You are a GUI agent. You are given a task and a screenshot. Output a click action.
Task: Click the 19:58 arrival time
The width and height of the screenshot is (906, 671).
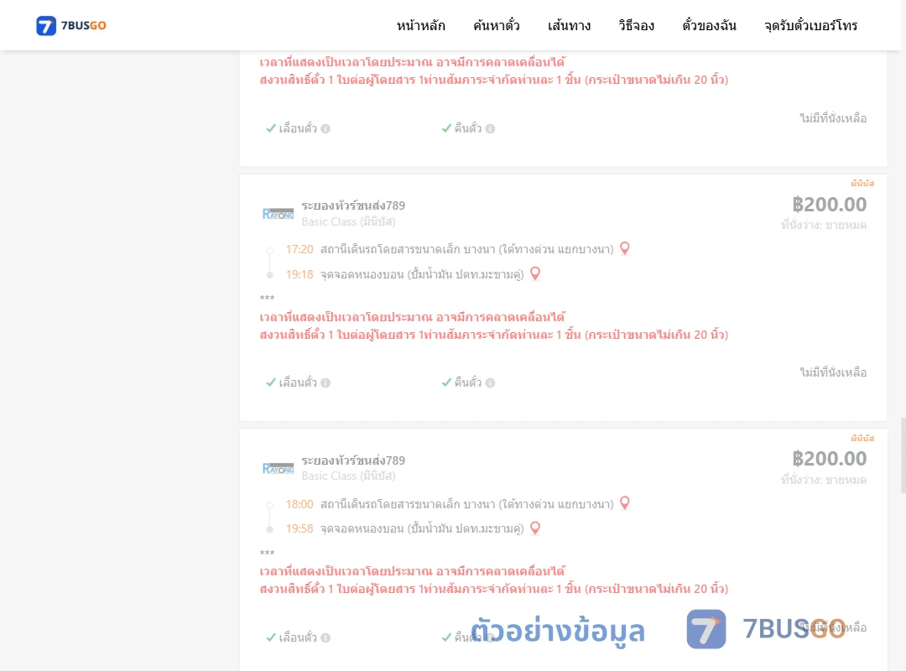click(x=299, y=528)
